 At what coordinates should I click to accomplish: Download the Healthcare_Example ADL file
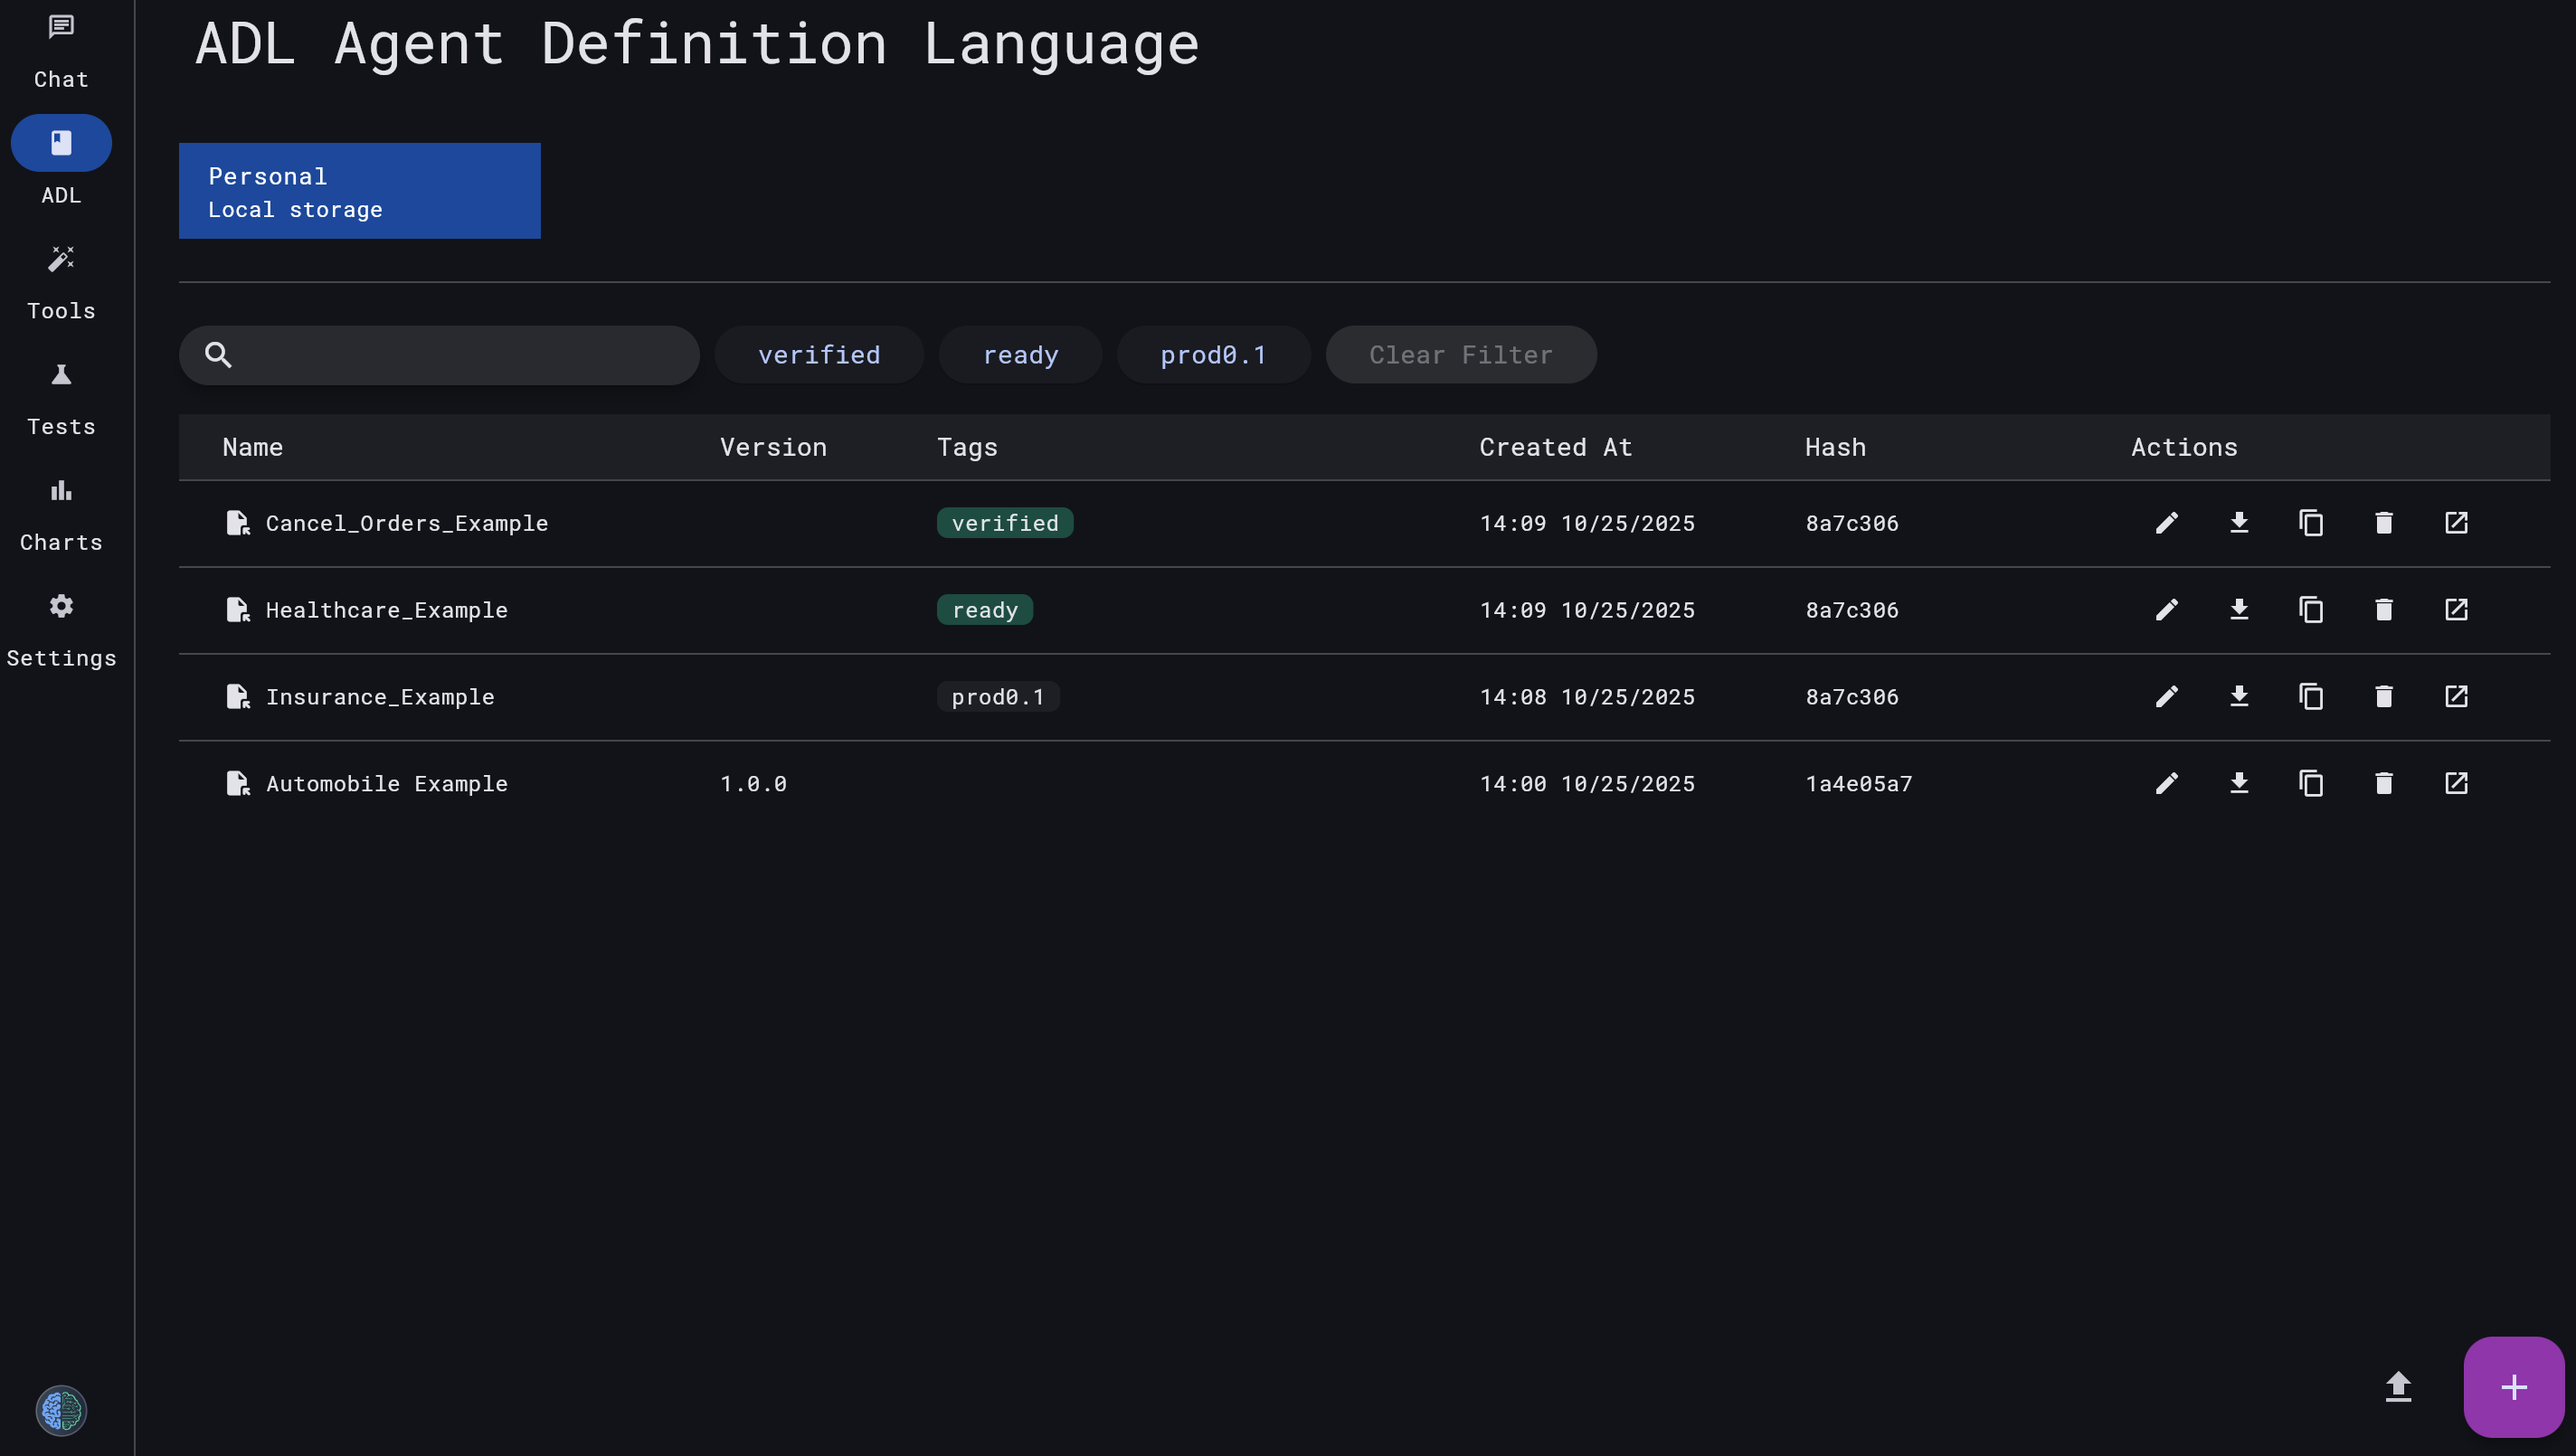coord(2239,610)
